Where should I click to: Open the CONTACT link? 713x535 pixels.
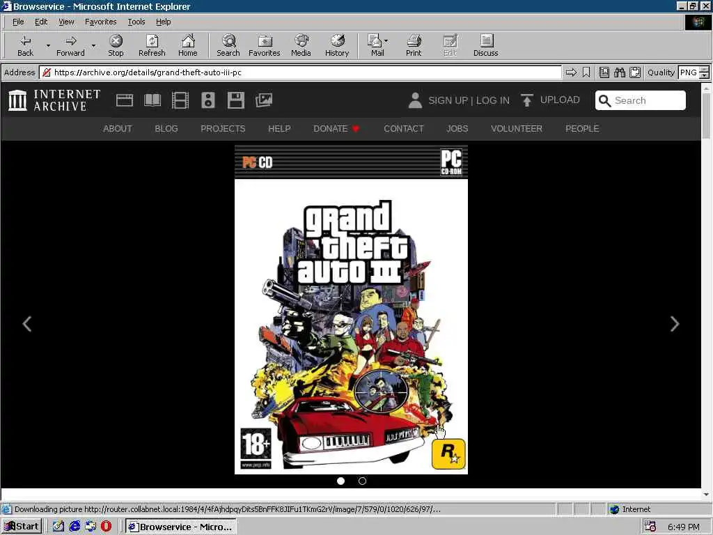[404, 129]
